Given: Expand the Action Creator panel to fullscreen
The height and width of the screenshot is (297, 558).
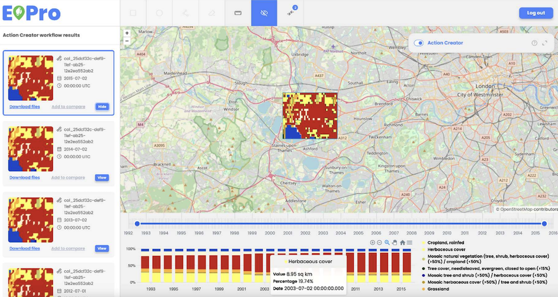Looking at the screenshot, I should pos(545,43).
